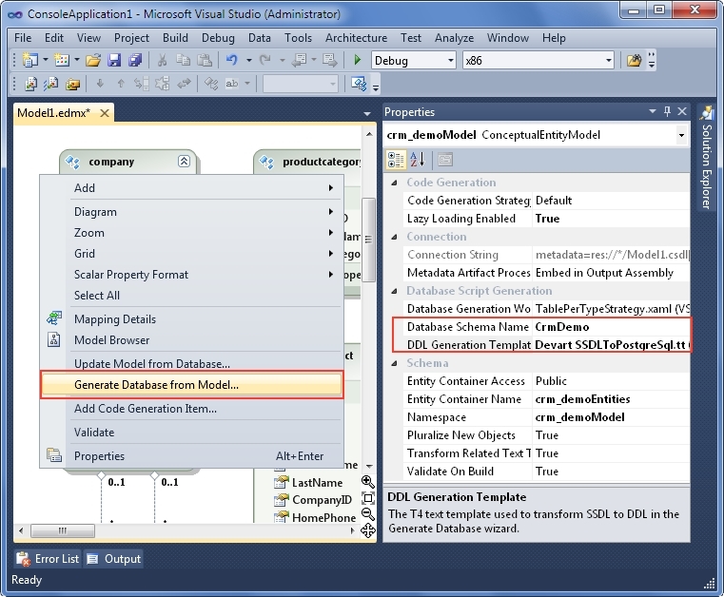Viewport: 724px width, 597px height.
Task: Choose Generate Database from Model in context menu
Action: pyautogui.click(x=192, y=385)
